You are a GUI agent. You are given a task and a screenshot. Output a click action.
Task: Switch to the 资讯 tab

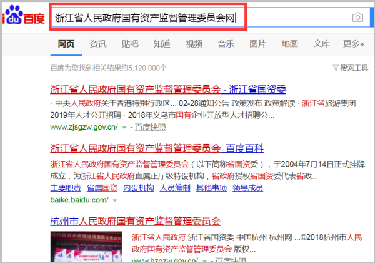98,44
